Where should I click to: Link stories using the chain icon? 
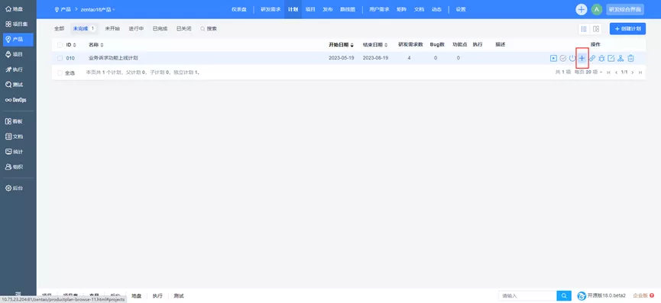(x=592, y=58)
